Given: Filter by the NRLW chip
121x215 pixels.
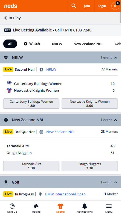Looking at the screenshot, I should coord(57,44).
